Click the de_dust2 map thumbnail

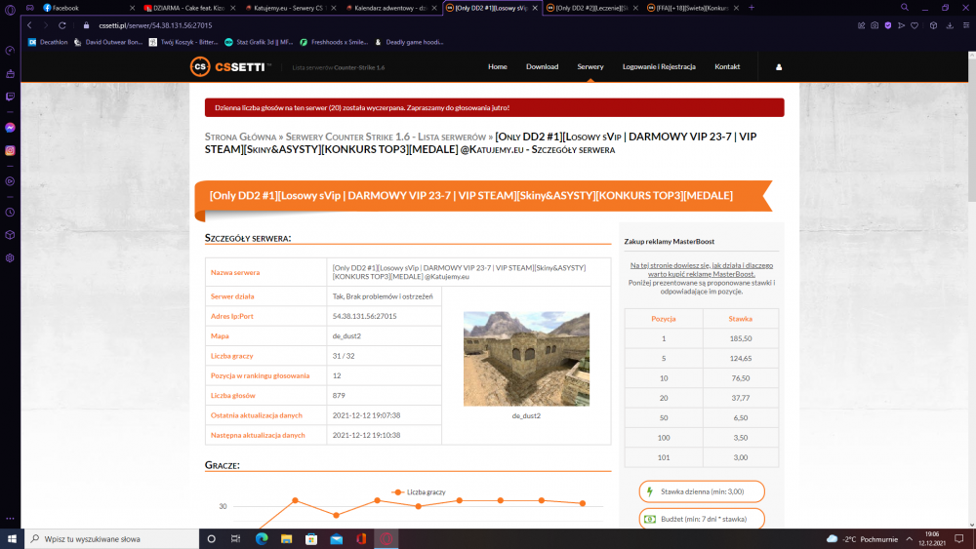pos(526,359)
